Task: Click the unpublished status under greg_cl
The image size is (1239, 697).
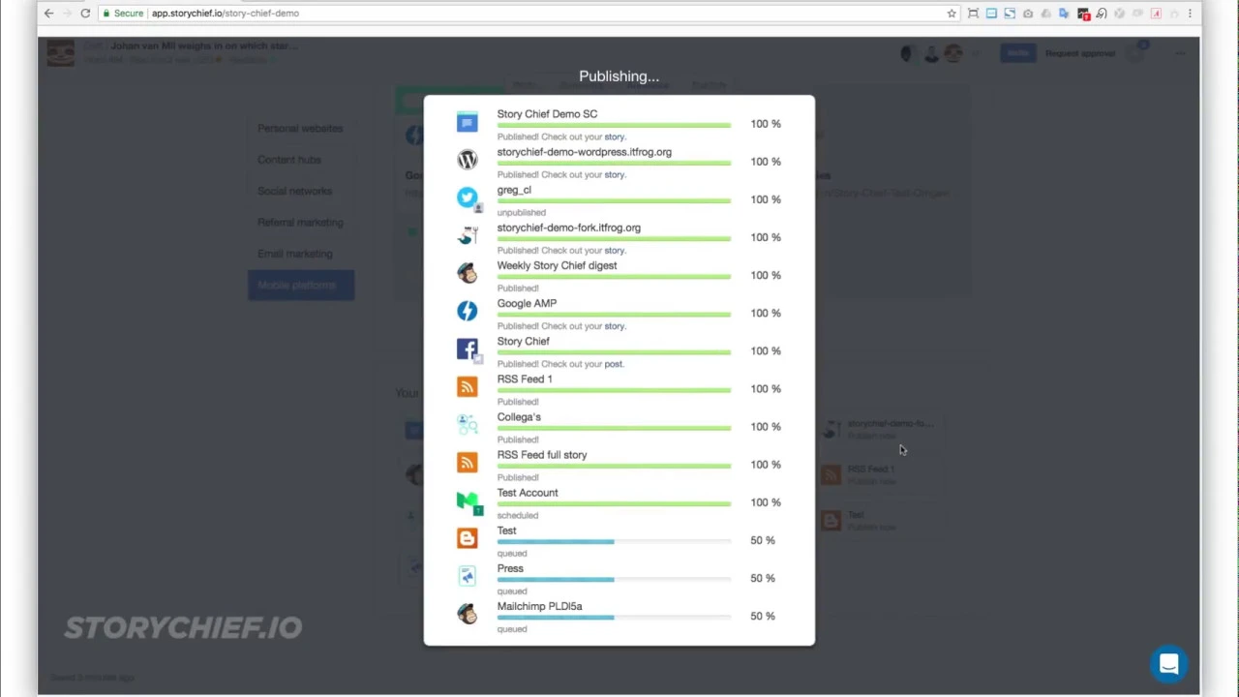Action: [x=522, y=213]
